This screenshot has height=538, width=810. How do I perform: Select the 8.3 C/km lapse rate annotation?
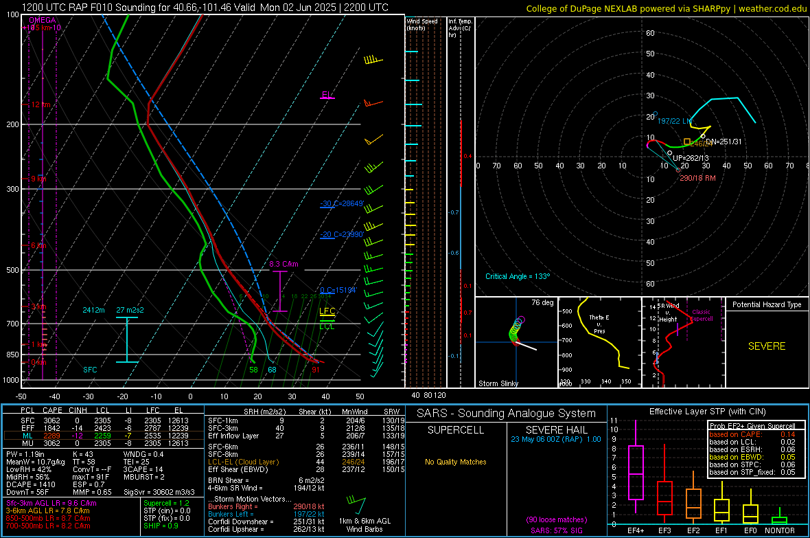pyautogui.click(x=283, y=264)
